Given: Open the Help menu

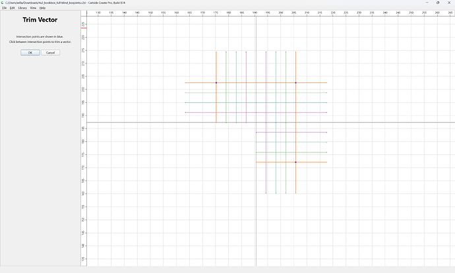Looking at the screenshot, I should (42, 8).
